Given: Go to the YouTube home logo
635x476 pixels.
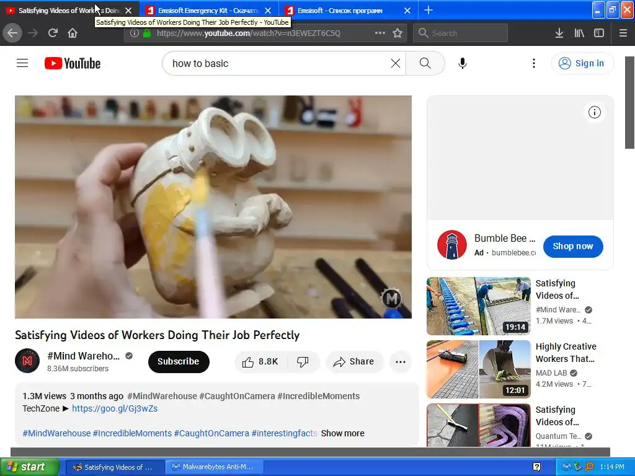Looking at the screenshot, I should [73, 64].
